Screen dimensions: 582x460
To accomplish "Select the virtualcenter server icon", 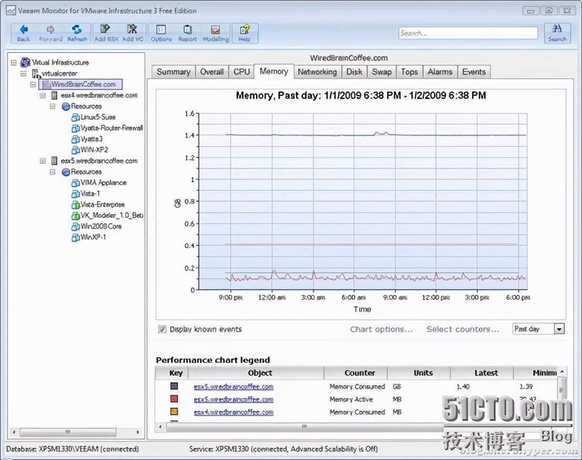I will (x=36, y=74).
